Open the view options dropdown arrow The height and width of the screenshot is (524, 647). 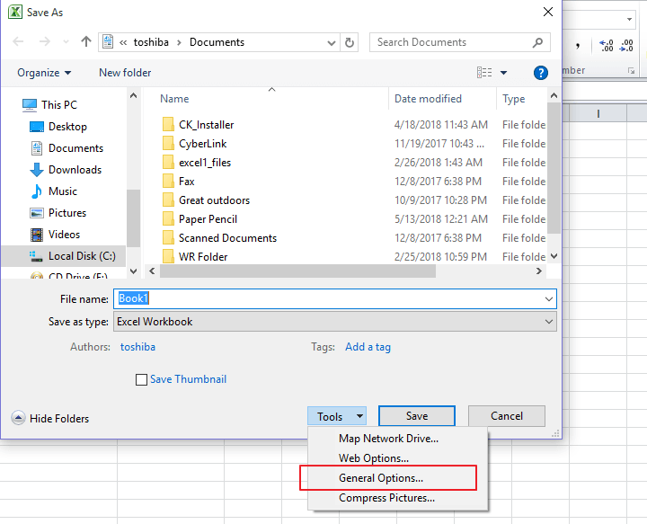coord(503,73)
